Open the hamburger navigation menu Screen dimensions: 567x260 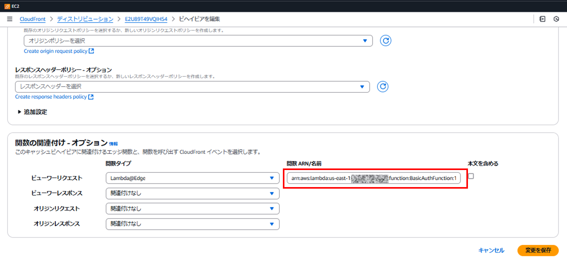pyautogui.click(x=10, y=19)
